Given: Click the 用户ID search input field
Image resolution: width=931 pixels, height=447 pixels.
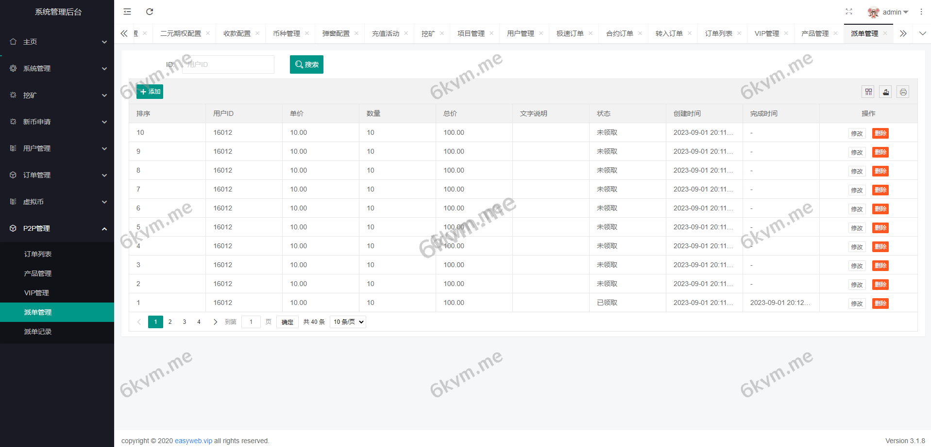Looking at the screenshot, I should (227, 64).
